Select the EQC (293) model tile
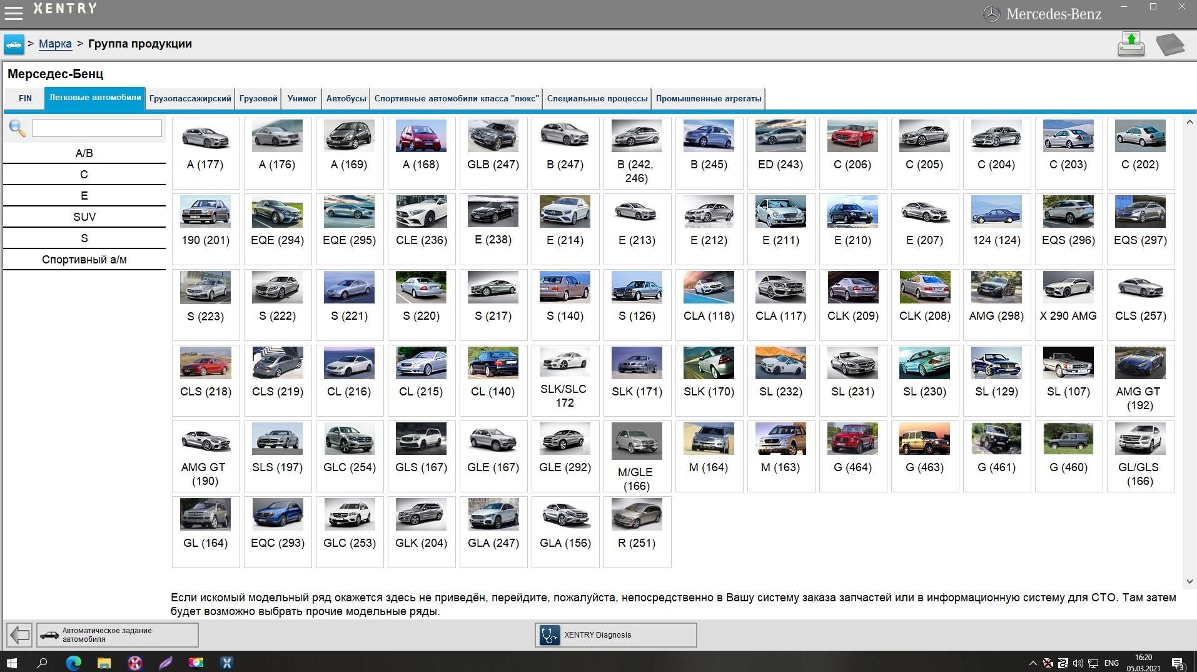Image resolution: width=1197 pixels, height=672 pixels. pos(277,532)
